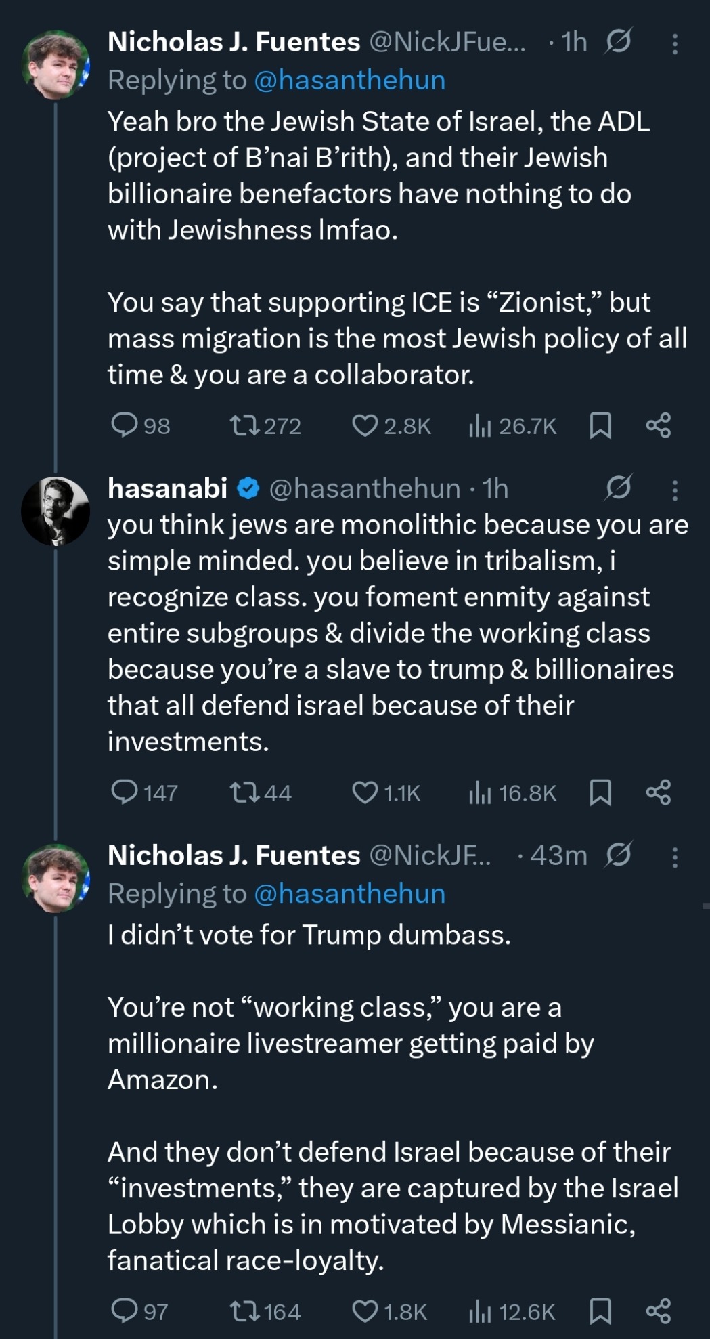710x1339 pixels.
Task: Open more options menu on hasanabi's tweet
Action: coord(675,490)
